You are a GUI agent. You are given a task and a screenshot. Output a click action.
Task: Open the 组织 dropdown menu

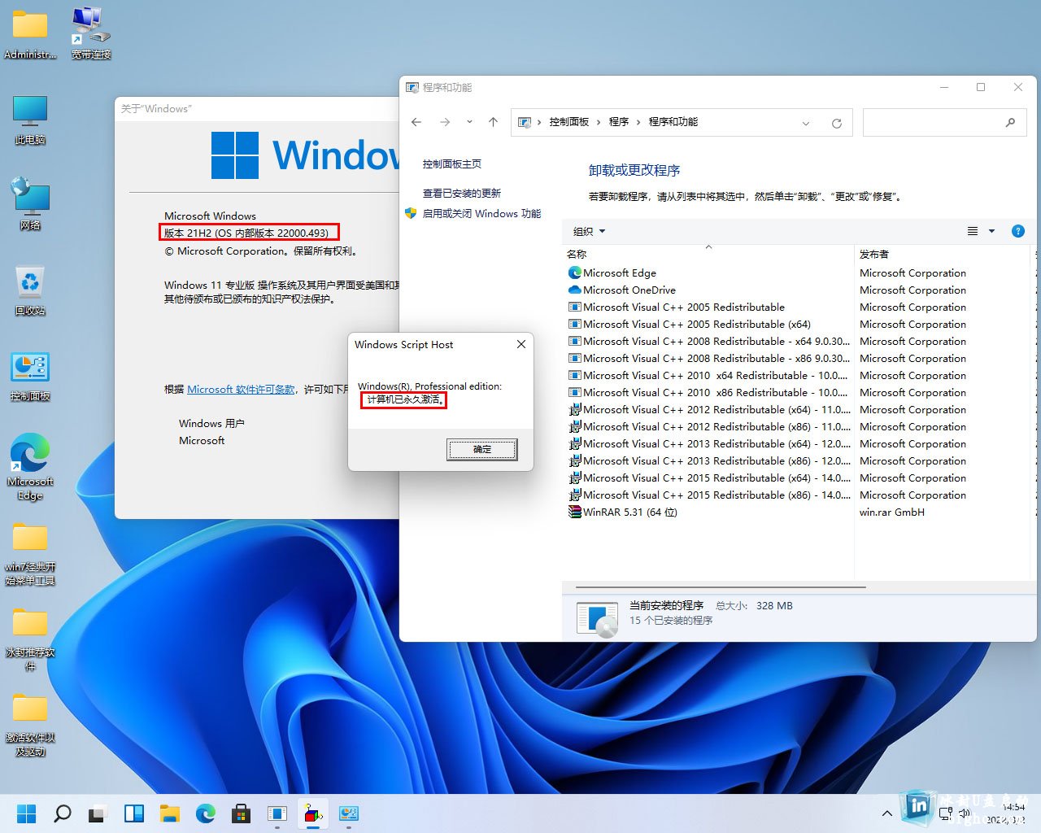pos(589,231)
